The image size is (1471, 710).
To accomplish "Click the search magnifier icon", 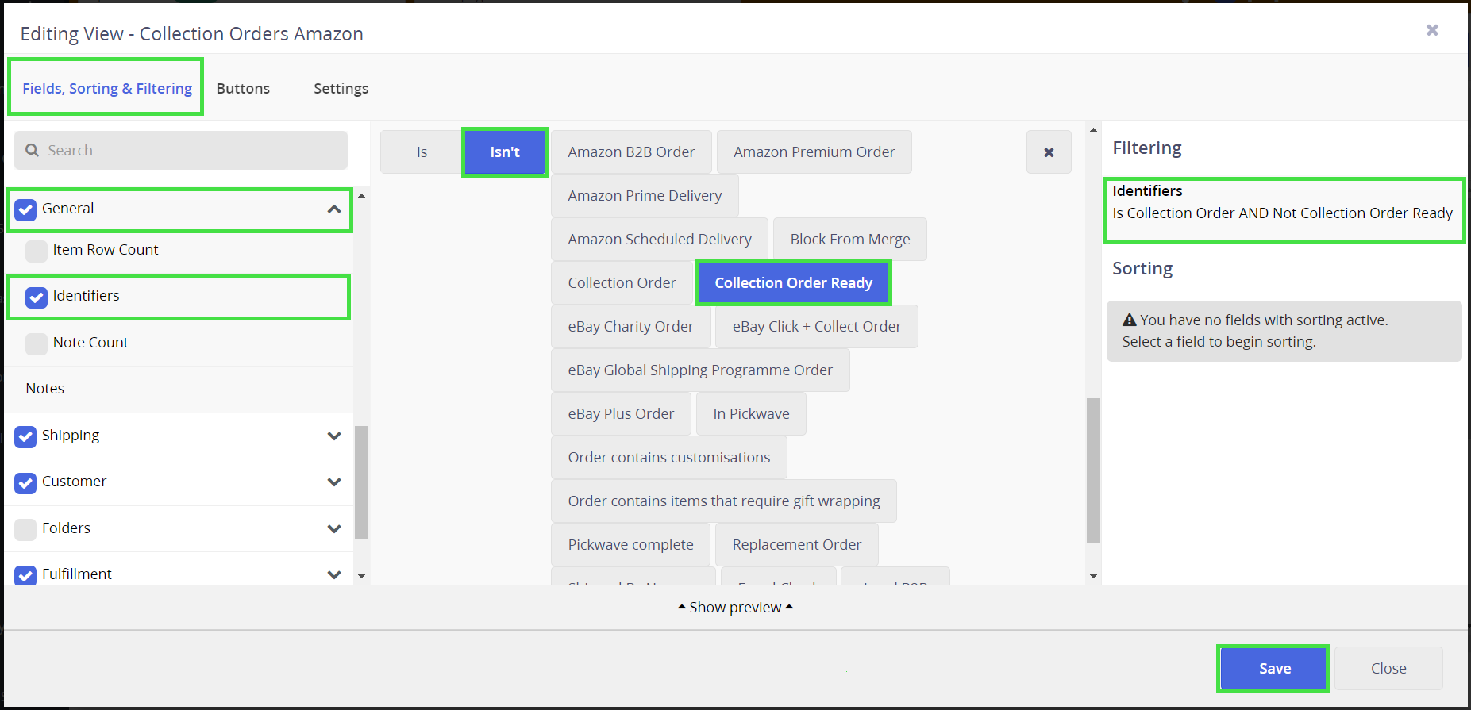I will 33,150.
